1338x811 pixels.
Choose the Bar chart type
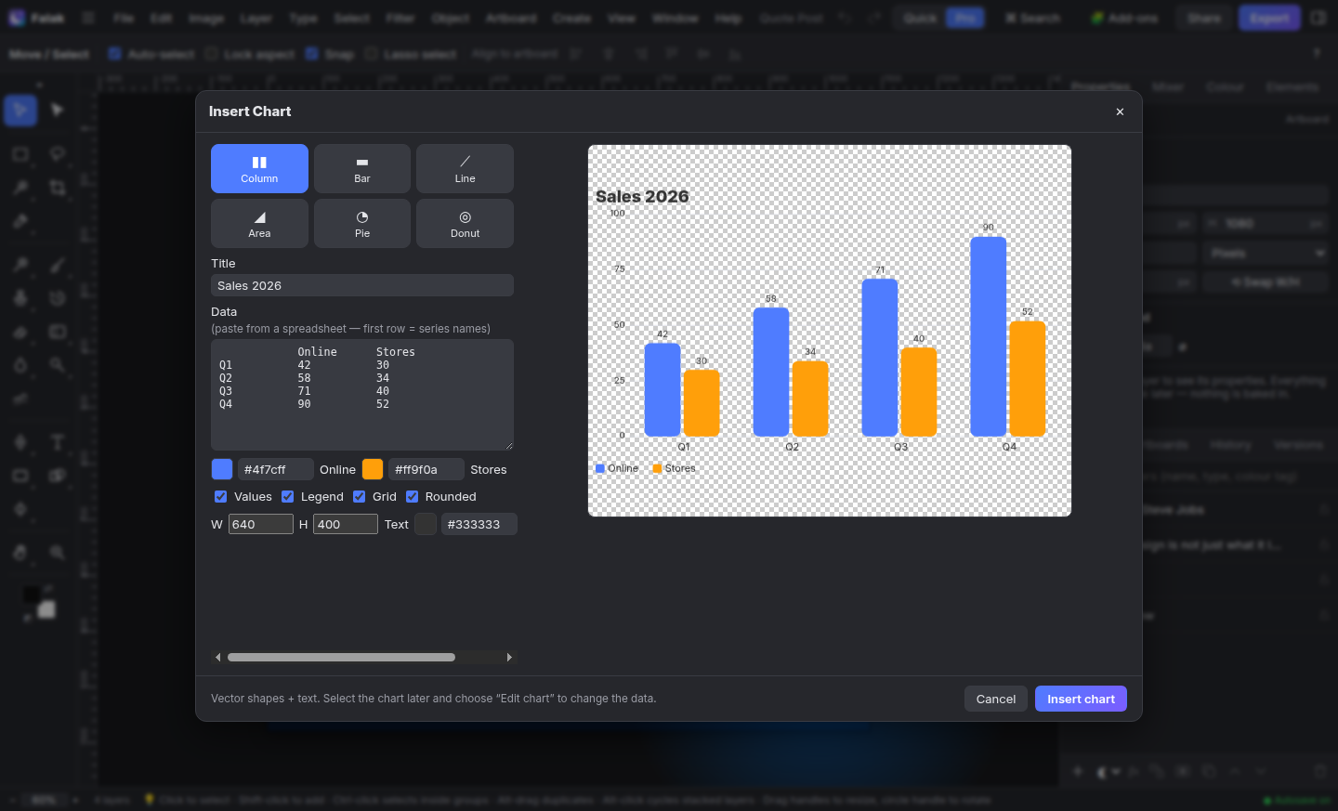[x=362, y=168]
